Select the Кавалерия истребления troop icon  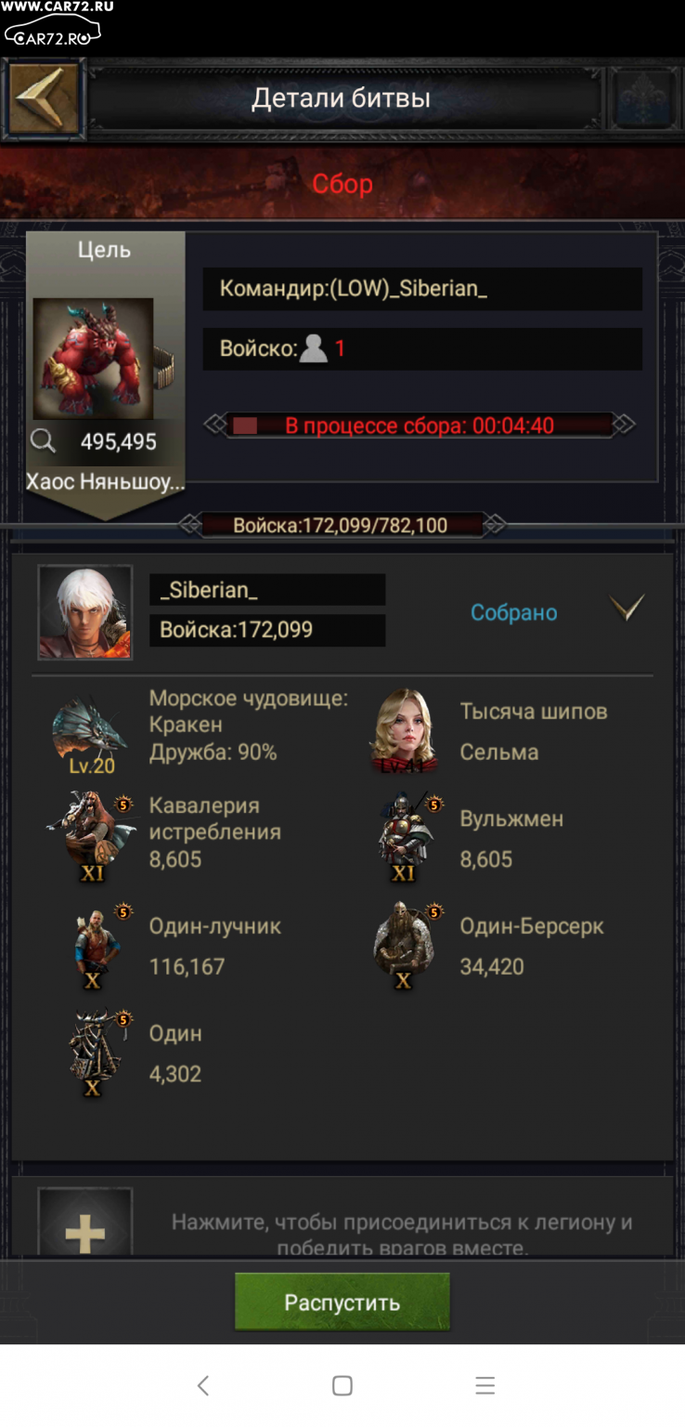click(92, 834)
